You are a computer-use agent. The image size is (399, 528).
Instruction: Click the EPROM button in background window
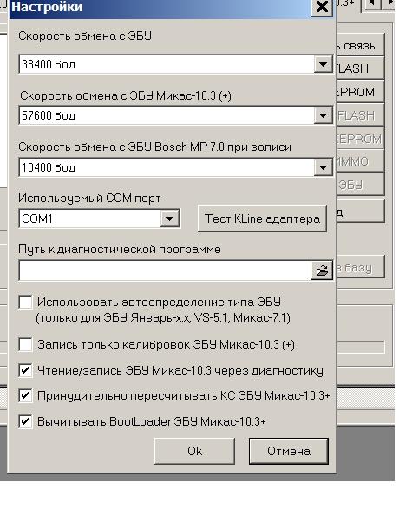[361, 92]
